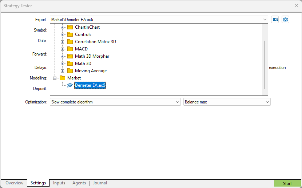The image size is (302, 188).
Task: Click the Math 3D Morpher folder icon
Action: coord(70,56)
